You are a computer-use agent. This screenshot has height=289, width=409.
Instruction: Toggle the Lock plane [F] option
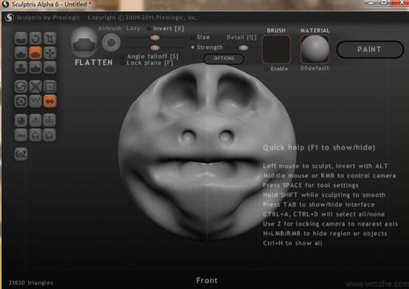point(122,63)
